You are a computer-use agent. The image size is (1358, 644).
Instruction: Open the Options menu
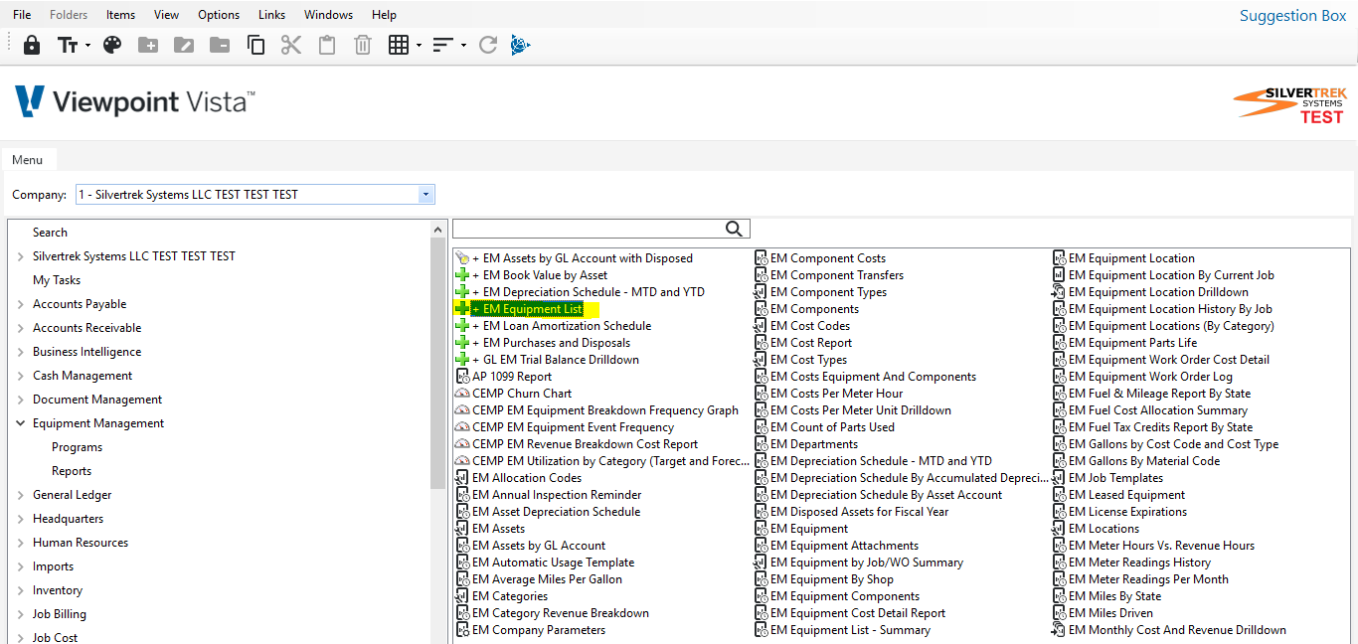click(219, 15)
